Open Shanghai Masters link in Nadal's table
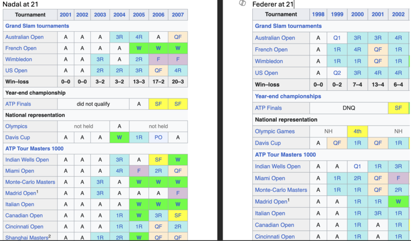The image size is (411, 241). [27, 237]
